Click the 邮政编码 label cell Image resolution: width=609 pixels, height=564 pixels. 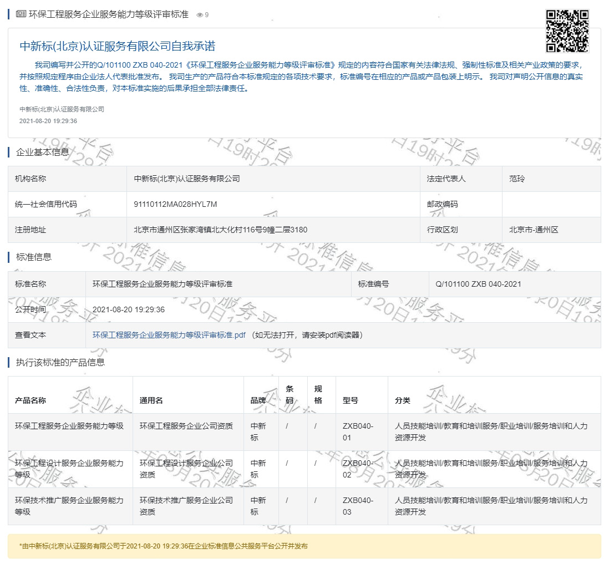(x=461, y=204)
